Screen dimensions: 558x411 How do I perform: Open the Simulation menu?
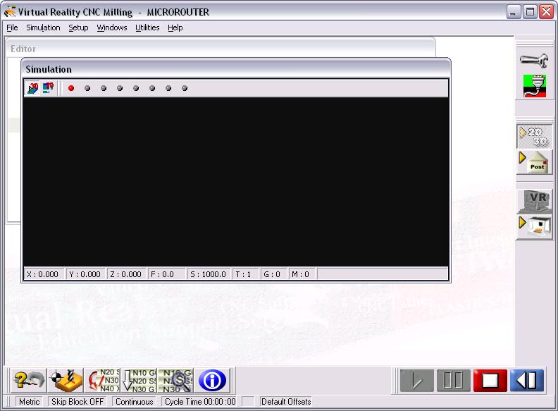43,27
